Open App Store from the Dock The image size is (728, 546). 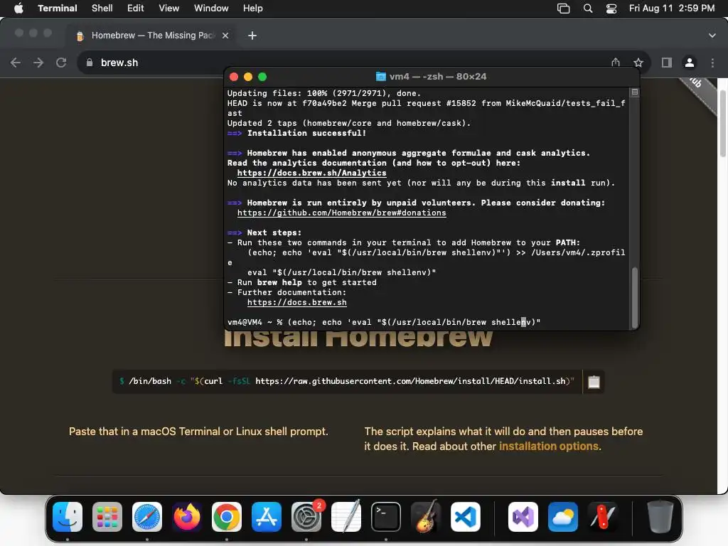(267, 517)
